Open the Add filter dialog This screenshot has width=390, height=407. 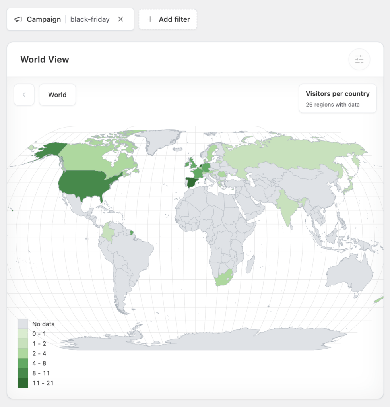tap(168, 19)
